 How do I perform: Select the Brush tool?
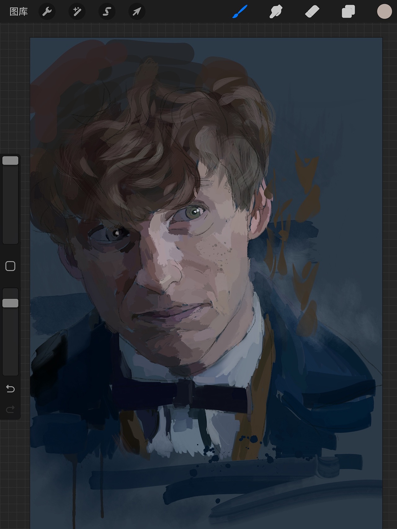click(x=240, y=12)
